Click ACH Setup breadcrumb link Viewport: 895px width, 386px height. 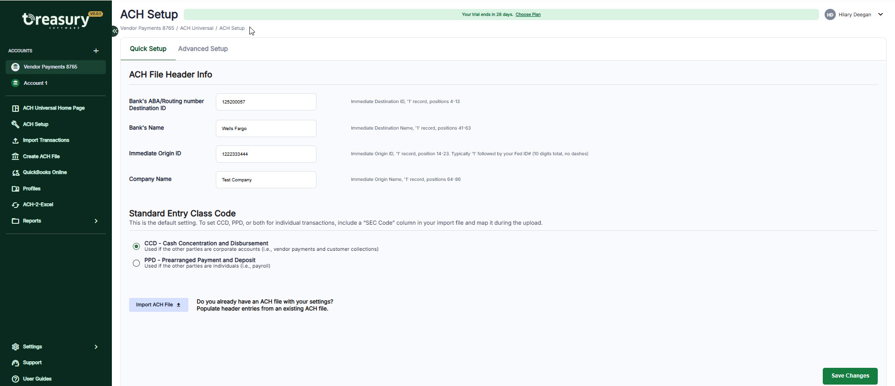pyautogui.click(x=232, y=28)
